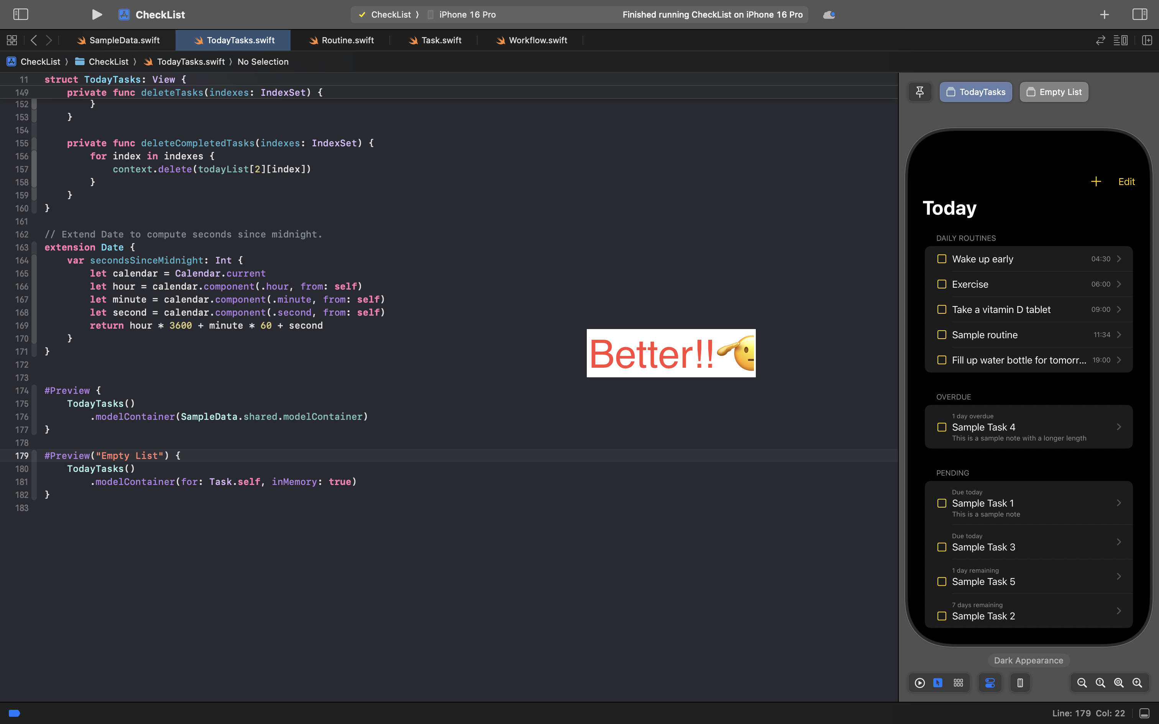The width and height of the screenshot is (1159, 724).
Task: Open iPhone 16 Pro run destination selector
Action: tap(467, 15)
